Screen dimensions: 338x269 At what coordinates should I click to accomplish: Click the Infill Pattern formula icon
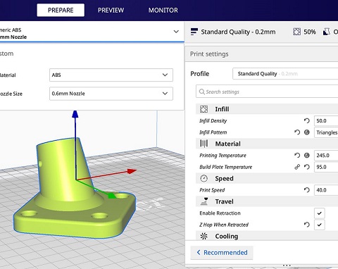click(x=307, y=132)
